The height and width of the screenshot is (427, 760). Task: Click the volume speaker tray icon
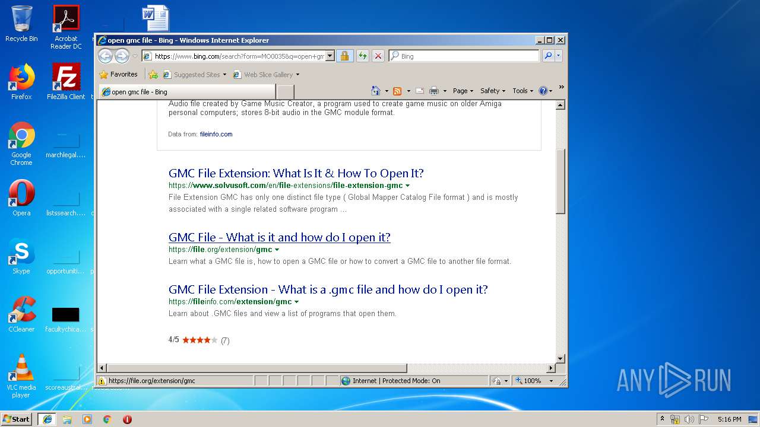[x=689, y=419]
